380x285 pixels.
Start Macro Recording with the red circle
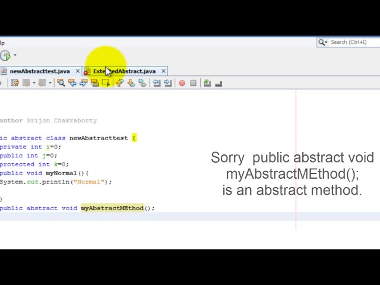coord(182,83)
